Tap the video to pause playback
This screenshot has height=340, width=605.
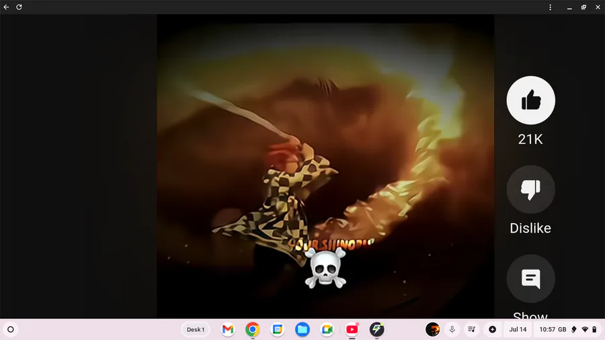click(325, 166)
